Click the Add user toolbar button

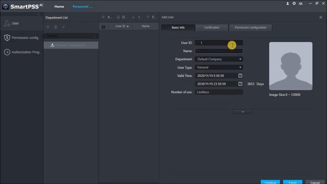[106, 17]
